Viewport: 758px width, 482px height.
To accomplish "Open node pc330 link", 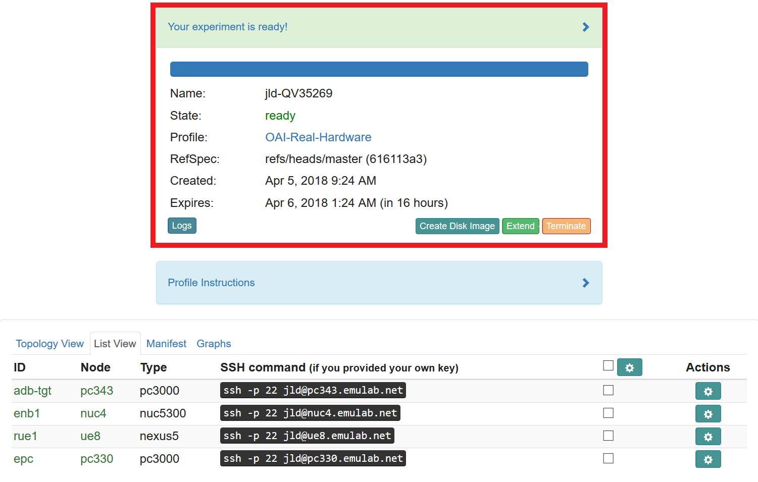I will (x=96, y=459).
